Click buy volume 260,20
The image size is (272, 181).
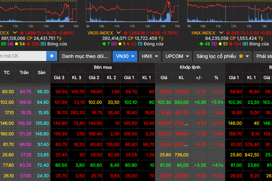[x=78, y=113]
